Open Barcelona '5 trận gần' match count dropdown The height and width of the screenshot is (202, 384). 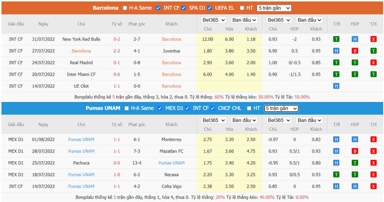(x=274, y=8)
